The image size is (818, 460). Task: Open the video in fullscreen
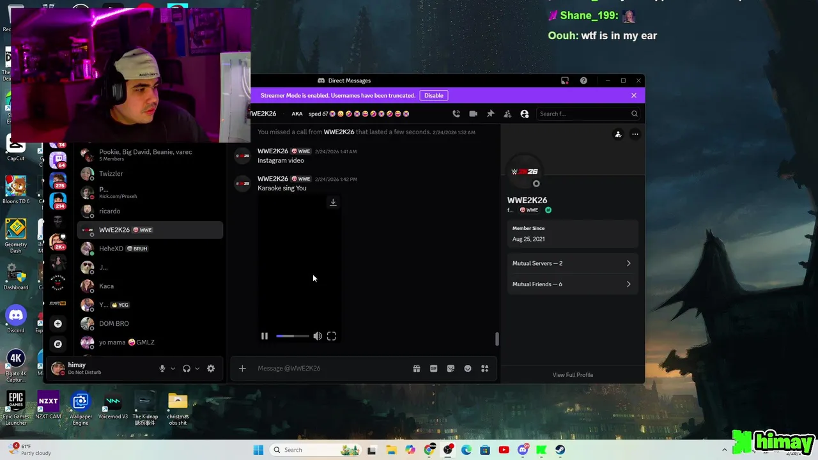pos(332,336)
